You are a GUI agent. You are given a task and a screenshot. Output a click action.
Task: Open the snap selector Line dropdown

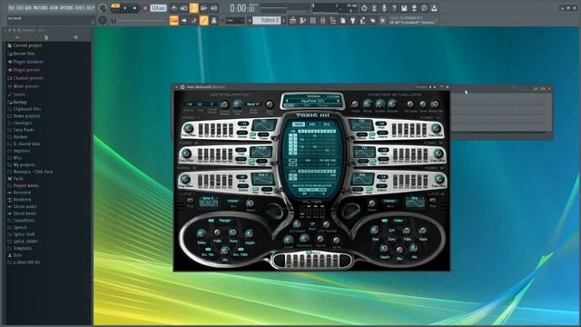(x=234, y=20)
